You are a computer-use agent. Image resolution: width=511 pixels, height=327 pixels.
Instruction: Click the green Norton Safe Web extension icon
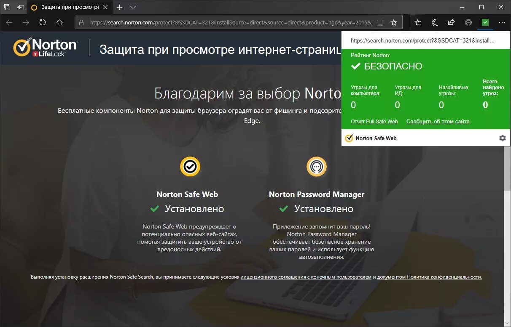[485, 22]
